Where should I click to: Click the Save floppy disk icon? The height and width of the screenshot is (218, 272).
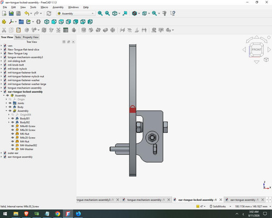(x=18, y=14)
